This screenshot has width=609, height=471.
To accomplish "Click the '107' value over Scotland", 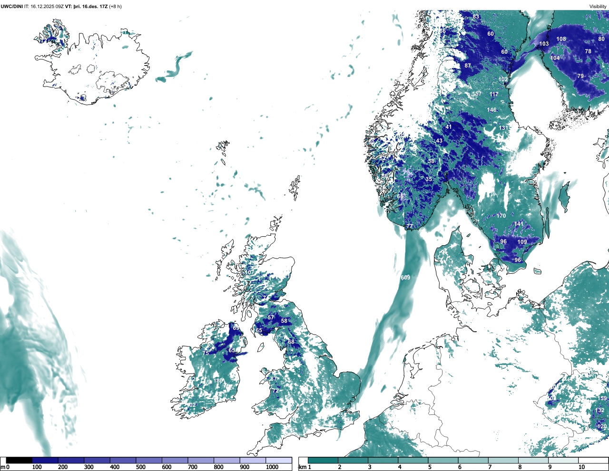I will [250, 272].
